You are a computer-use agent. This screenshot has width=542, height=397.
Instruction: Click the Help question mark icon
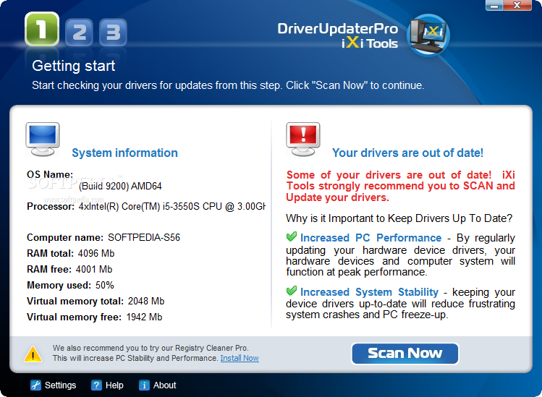pyautogui.click(x=96, y=385)
